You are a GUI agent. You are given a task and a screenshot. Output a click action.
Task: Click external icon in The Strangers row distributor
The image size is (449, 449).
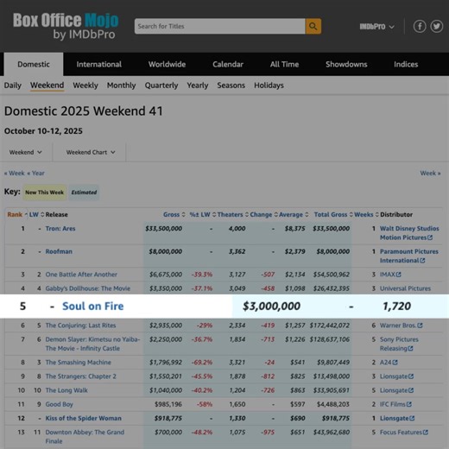click(411, 376)
